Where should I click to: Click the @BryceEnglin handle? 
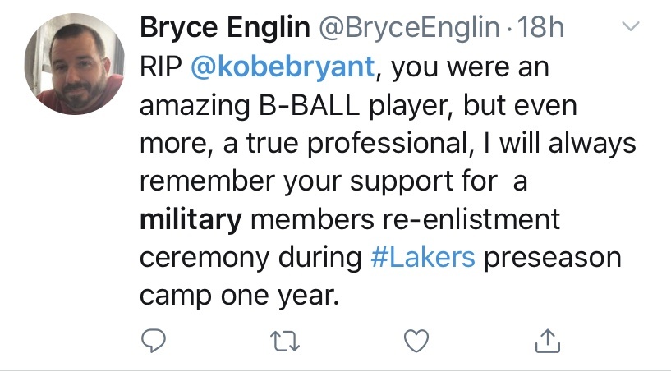point(410,27)
